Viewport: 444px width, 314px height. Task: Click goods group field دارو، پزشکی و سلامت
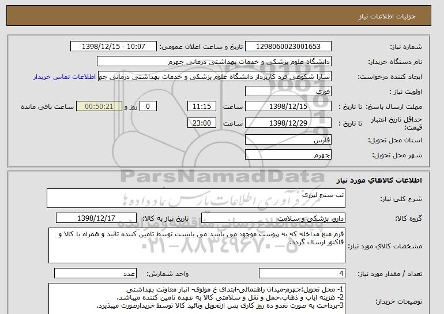point(273,218)
